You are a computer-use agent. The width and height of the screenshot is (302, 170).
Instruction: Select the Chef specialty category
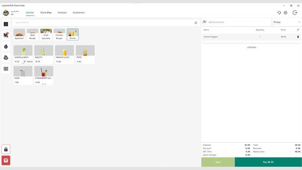tap(46, 34)
